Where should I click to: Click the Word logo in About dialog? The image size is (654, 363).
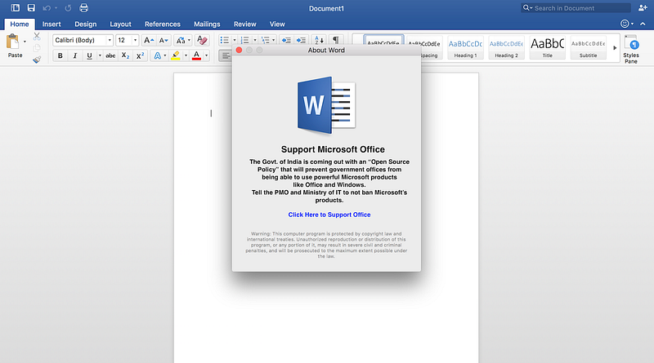tap(326, 105)
